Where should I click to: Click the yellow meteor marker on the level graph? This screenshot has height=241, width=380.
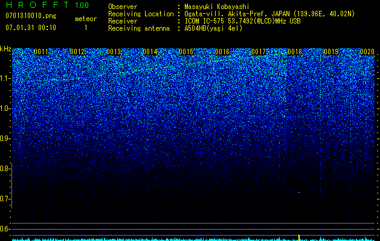(x=299, y=237)
